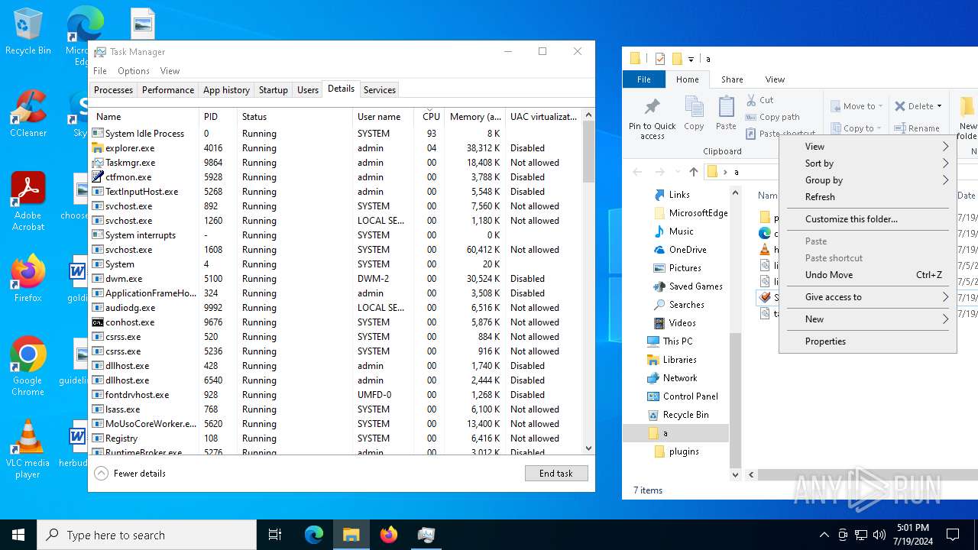
Task: Click the Pin to Quick access icon
Action: click(652, 118)
